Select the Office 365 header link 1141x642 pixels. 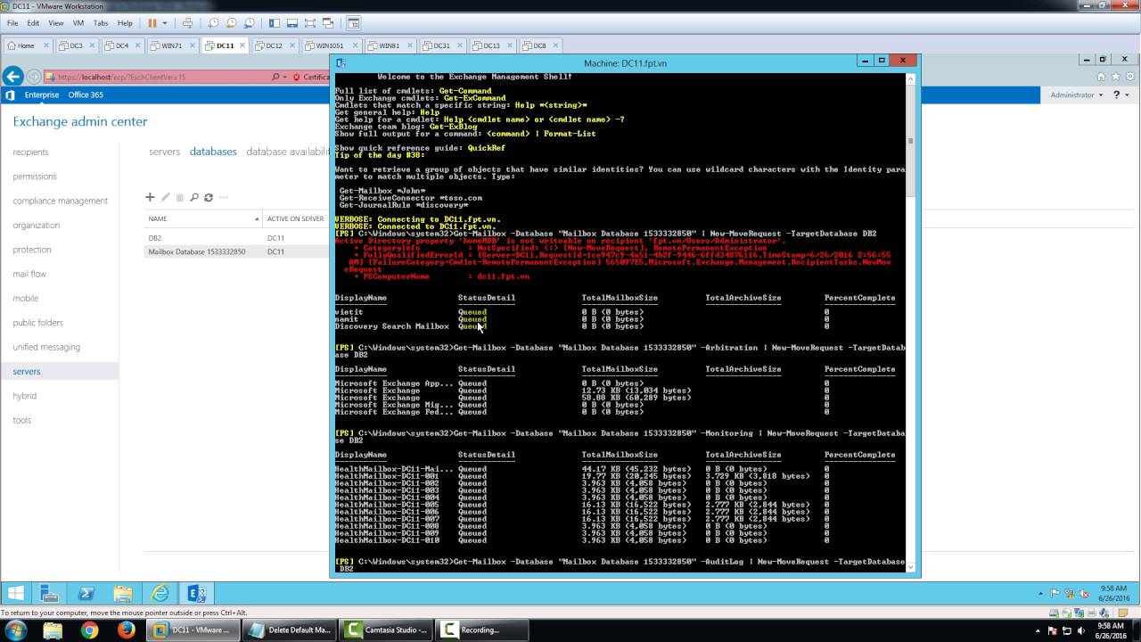pyautogui.click(x=86, y=95)
